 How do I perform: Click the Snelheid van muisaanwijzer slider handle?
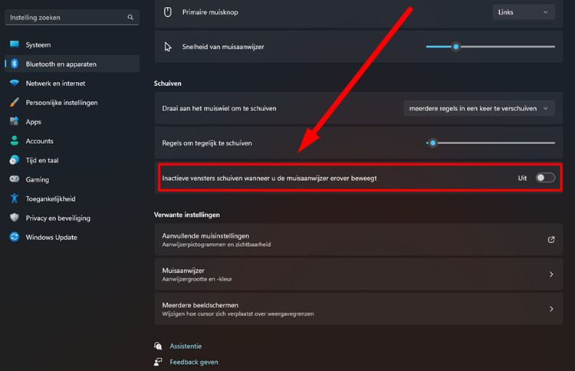[456, 47]
